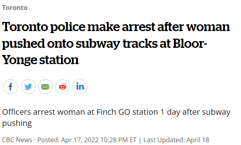Screen dimensions: 241x145
Task: Click "Finch GO station" in the subheading
Action: click(x=127, y=112)
